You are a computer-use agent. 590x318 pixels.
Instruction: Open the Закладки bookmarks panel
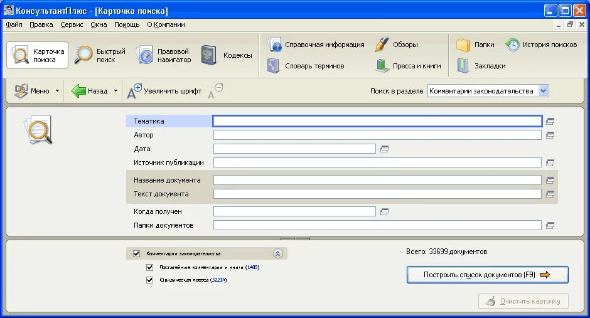coord(481,66)
